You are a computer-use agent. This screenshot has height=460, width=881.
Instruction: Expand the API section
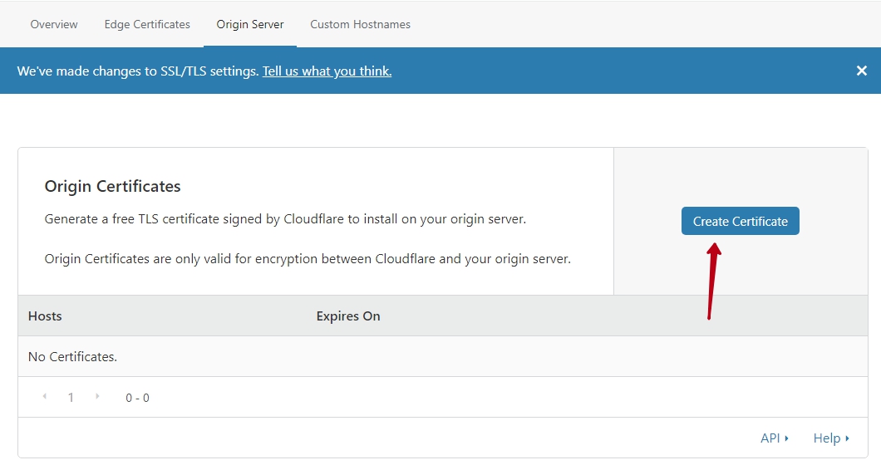[x=774, y=438]
